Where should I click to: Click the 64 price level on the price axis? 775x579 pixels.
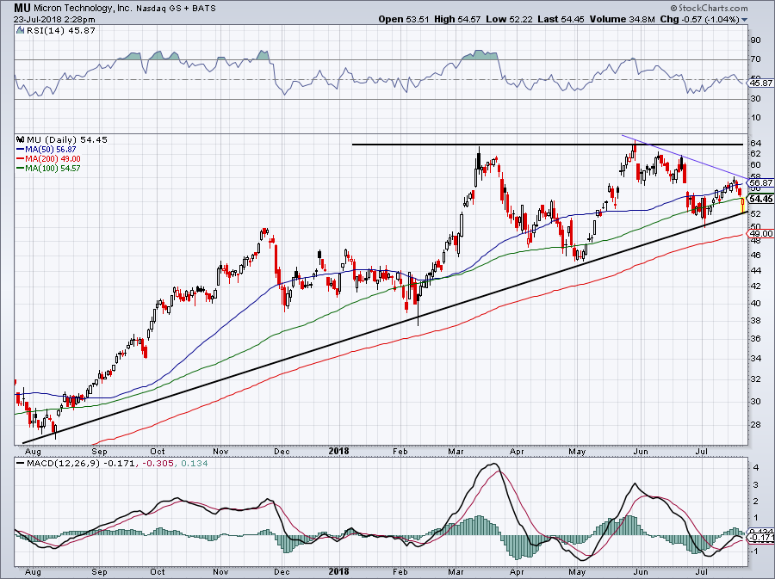coord(756,143)
